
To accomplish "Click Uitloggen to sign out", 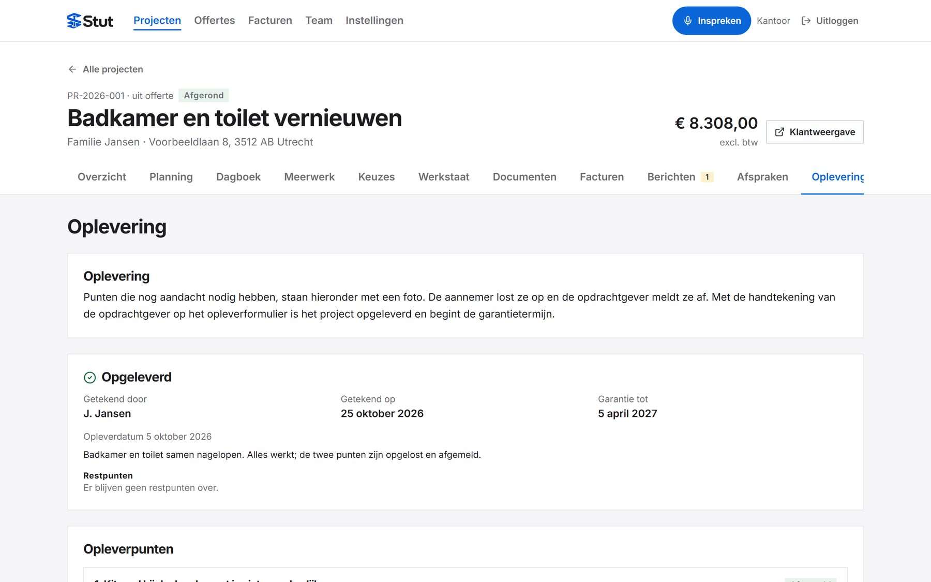I will 830,21.
